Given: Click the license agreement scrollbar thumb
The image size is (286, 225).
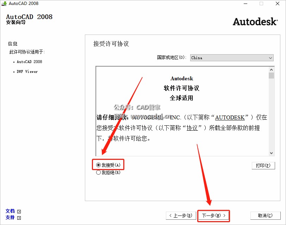Looking at the screenshot, I should click(x=271, y=75).
